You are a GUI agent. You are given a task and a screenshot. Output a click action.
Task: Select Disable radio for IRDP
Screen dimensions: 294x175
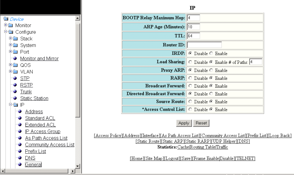coord(190,53)
